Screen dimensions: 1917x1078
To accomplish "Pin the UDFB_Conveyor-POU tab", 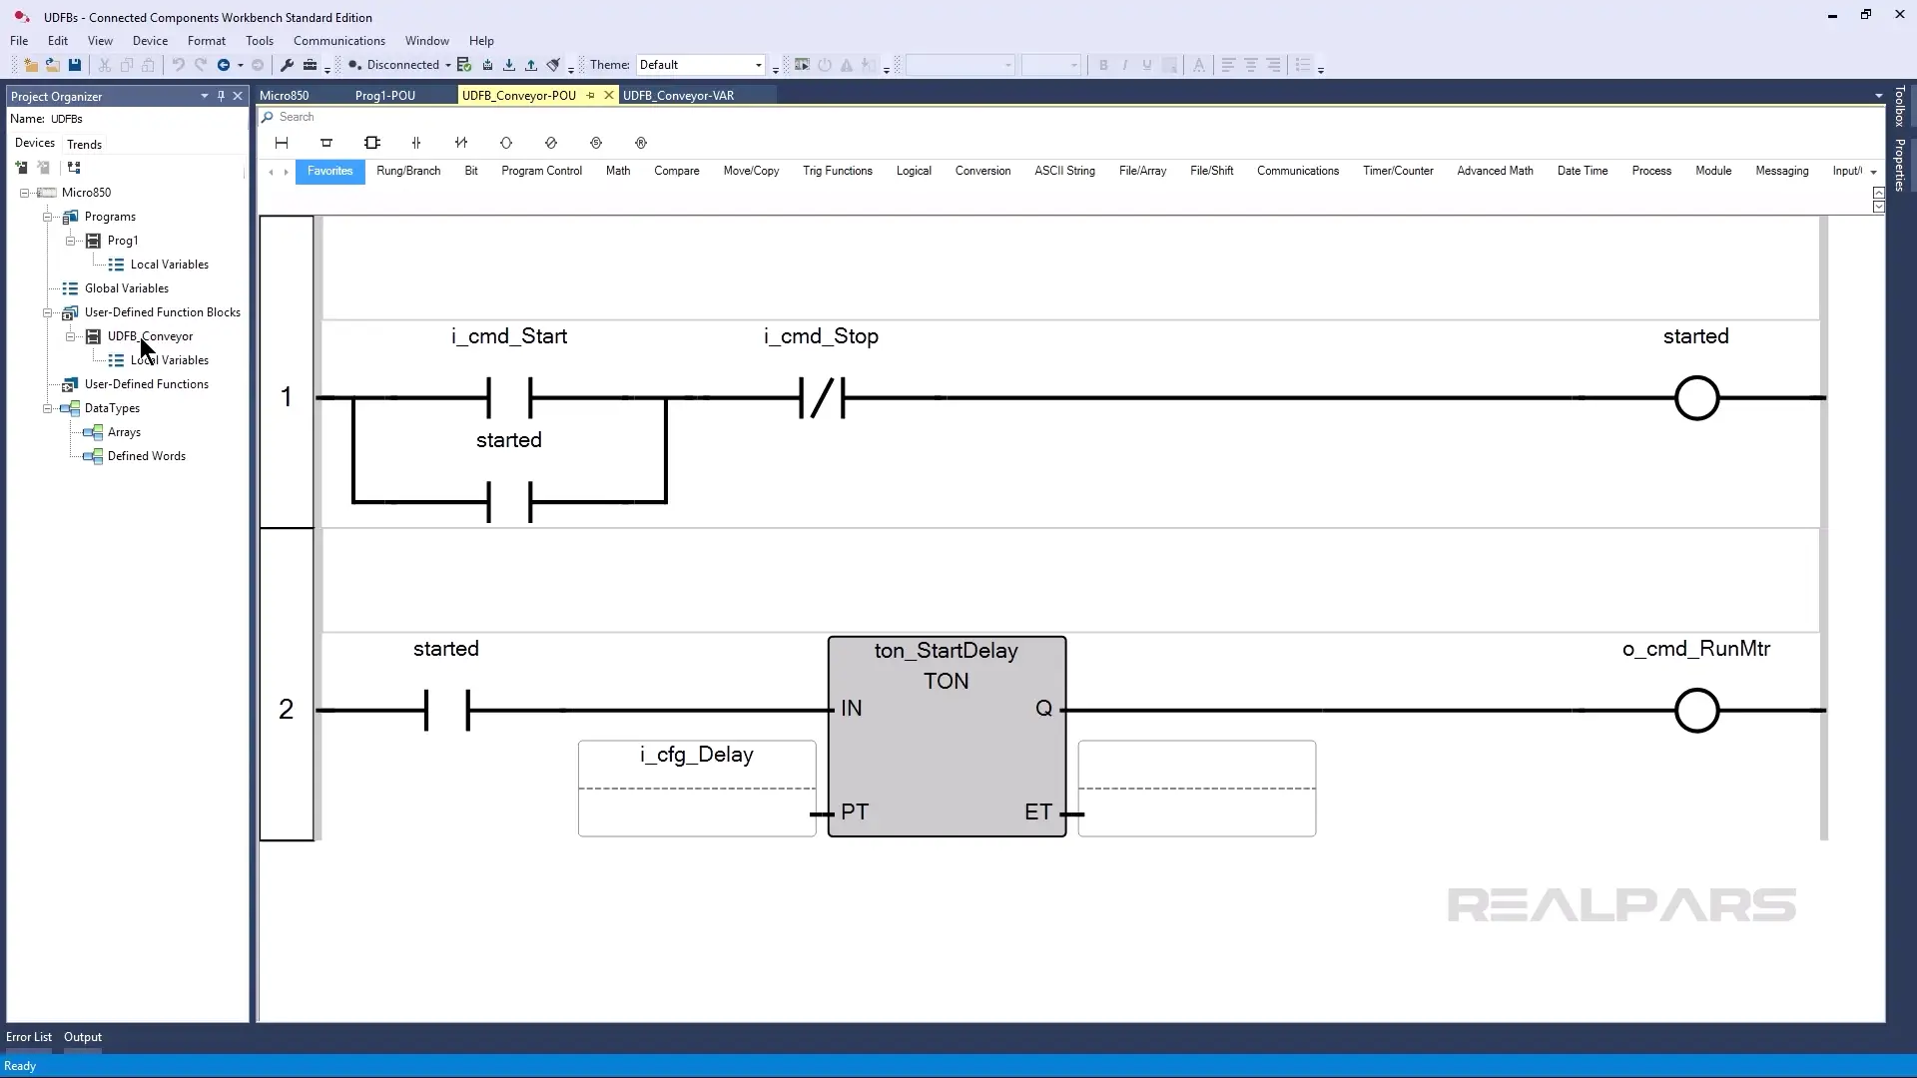I will point(590,96).
